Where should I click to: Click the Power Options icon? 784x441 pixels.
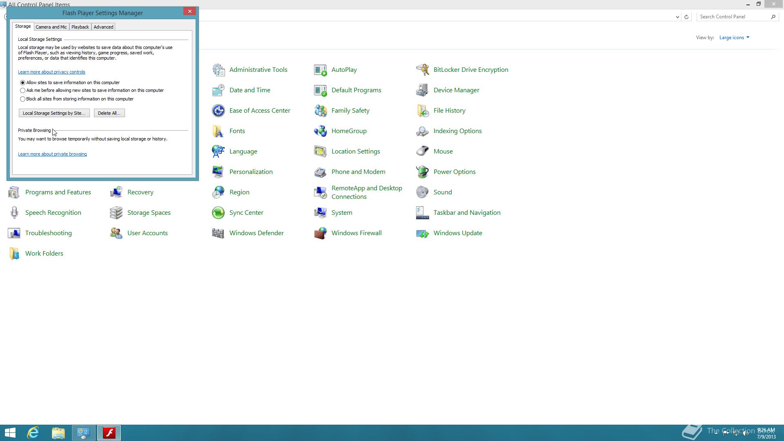point(423,172)
